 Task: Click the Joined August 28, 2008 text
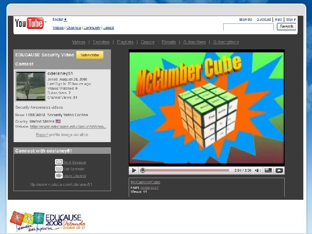tap(67, 79)
